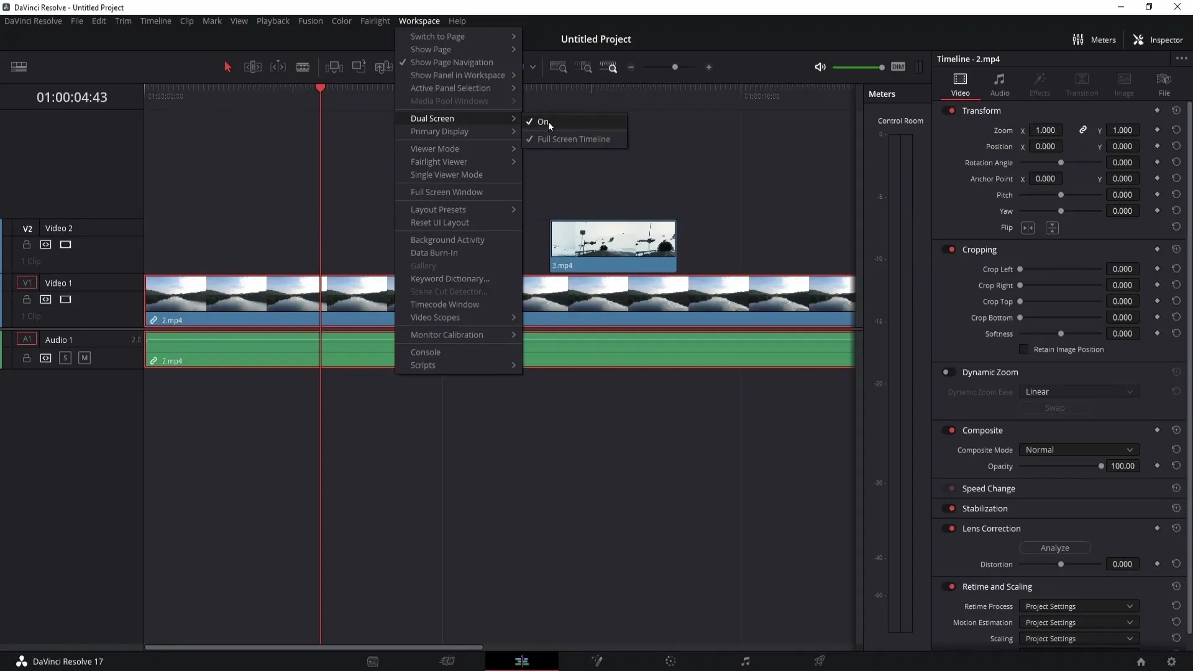Click the zoom out minus icon
Viewport: 1193px width, 671px height.
pyautogui.click(x=631, y=67)
